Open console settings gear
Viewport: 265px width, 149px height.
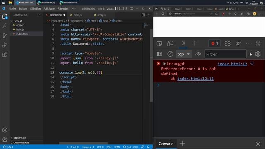(258, 54)
